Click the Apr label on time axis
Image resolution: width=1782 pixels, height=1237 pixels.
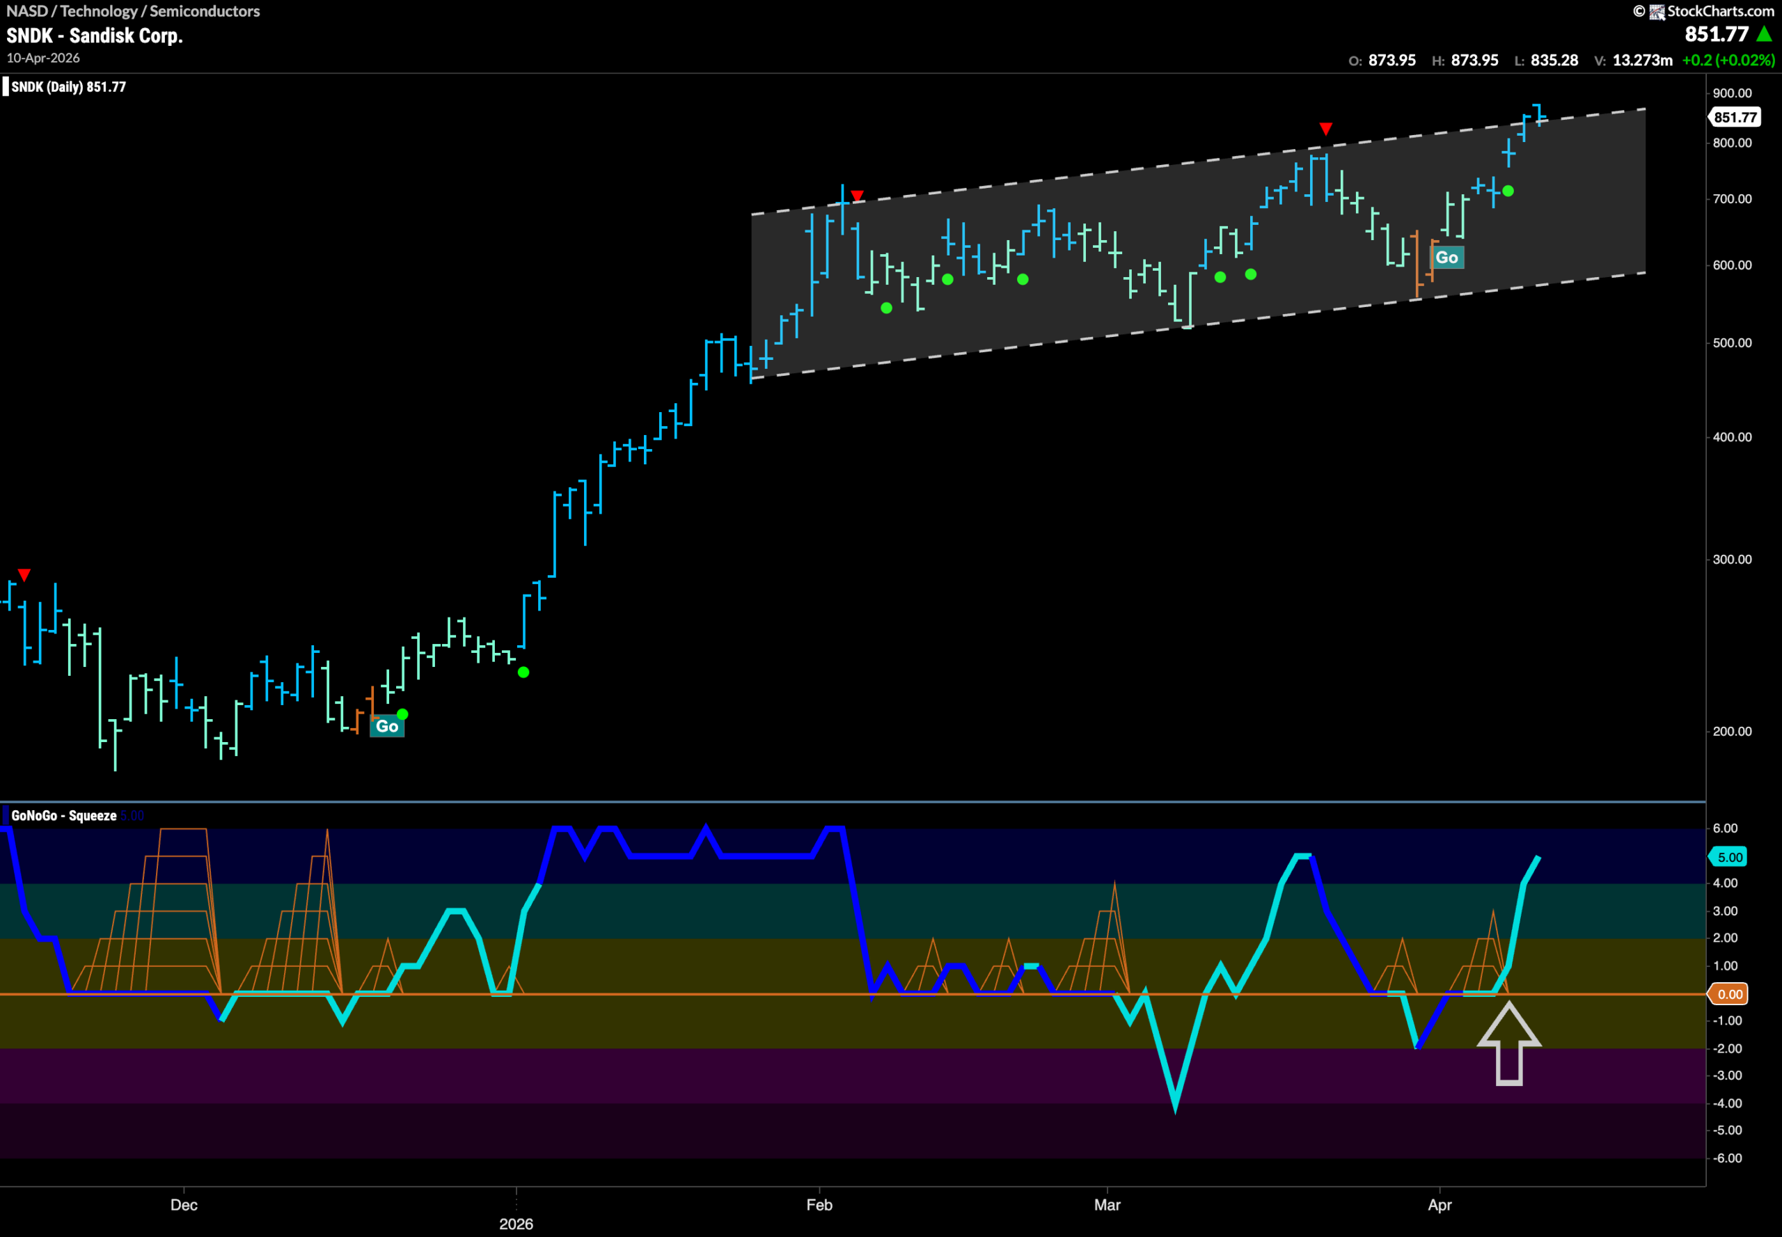(1440, 1204)
